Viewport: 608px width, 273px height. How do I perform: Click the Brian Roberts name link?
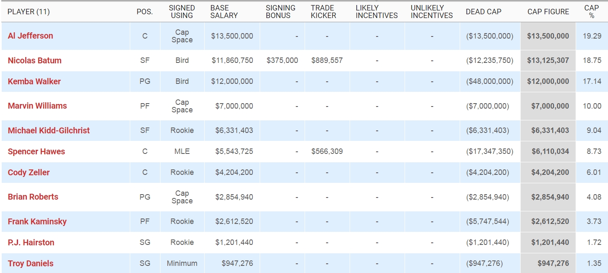[33, 197]
